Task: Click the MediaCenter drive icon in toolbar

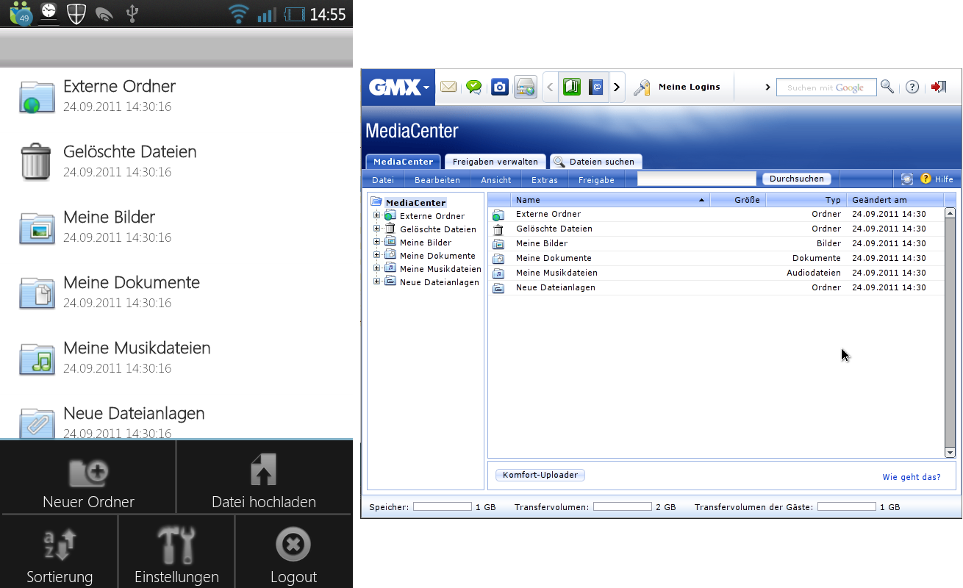Action: [x=525, y=87]
